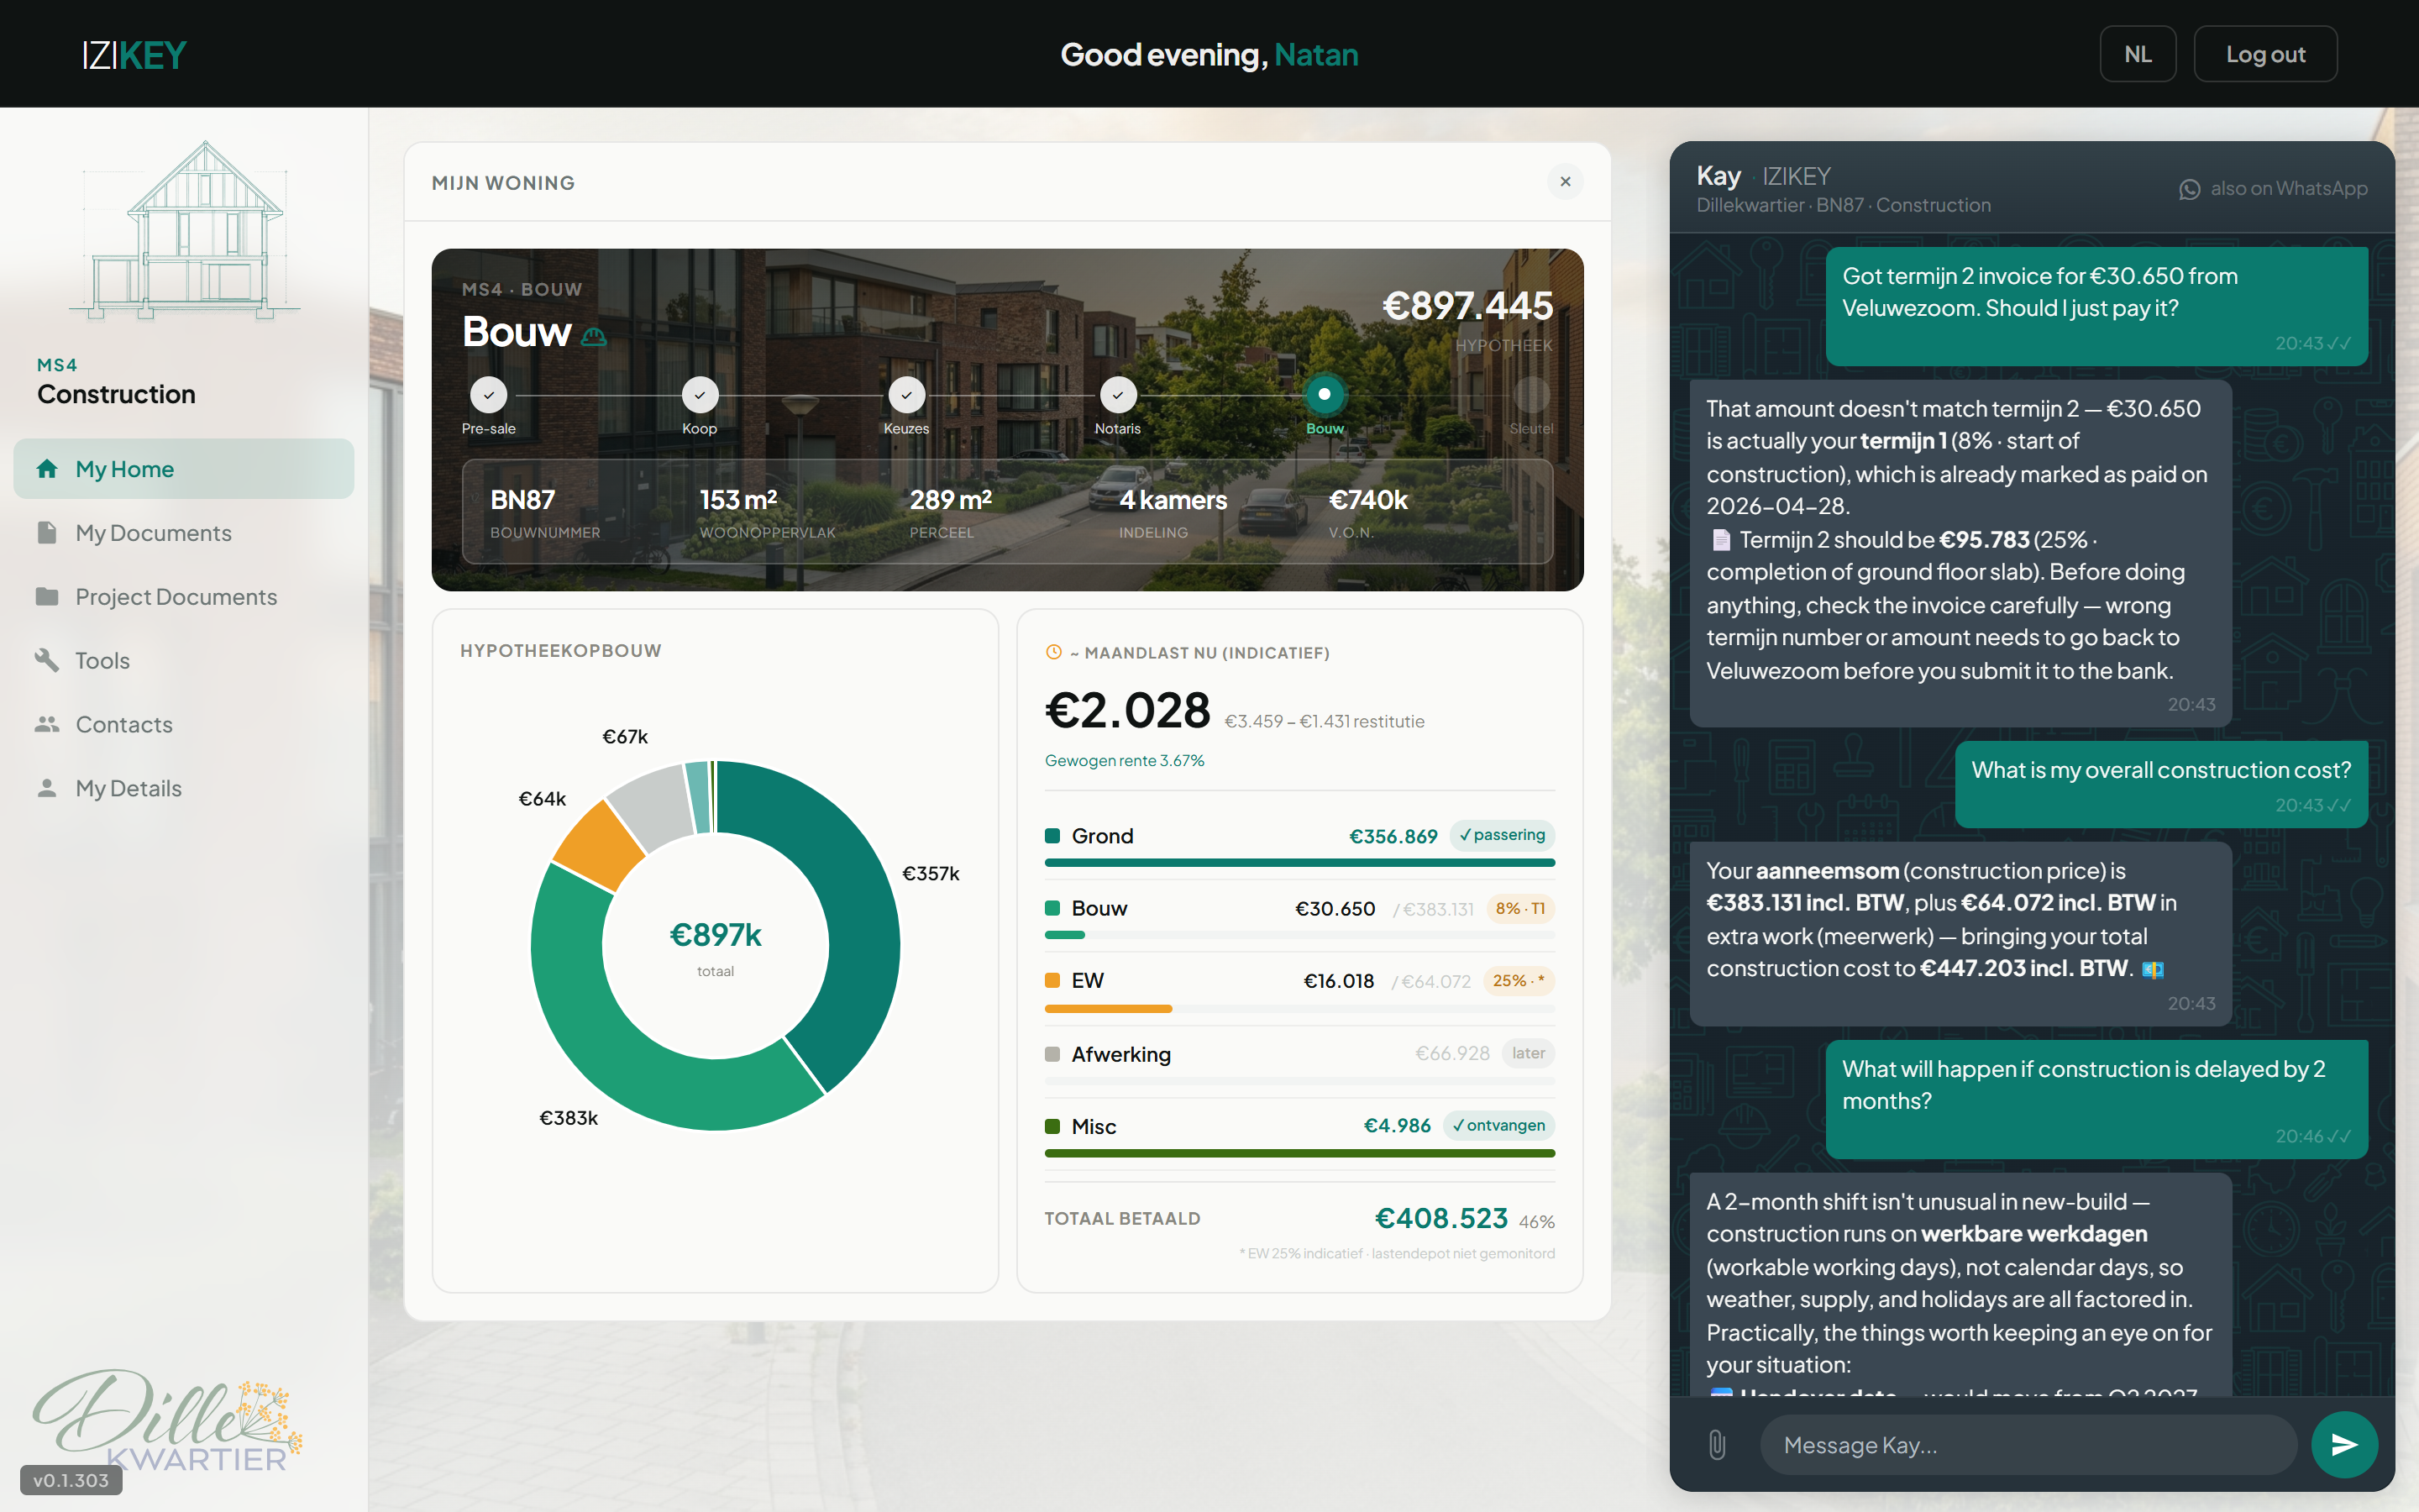
Task: Click the Gewogen rente 3.67% text
Action: point(1125,760)
